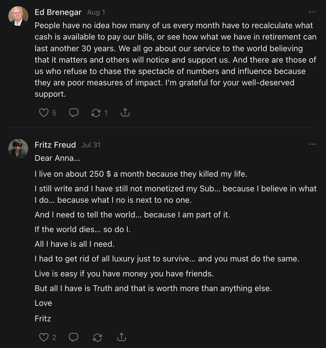This screenshot has width=326, height=348.
Task: Visit the Fritz Freud author name link
Action: (55, 145)
